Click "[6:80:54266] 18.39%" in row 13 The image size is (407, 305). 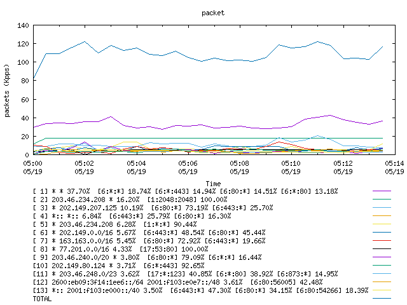pos(332,290)
